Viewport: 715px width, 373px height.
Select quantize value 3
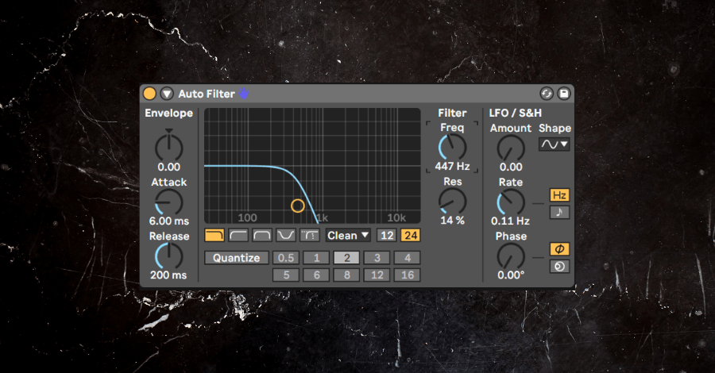click(377, 258)
